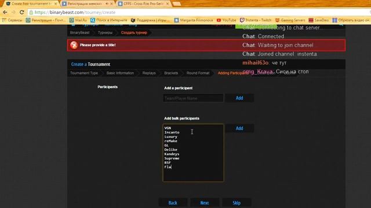Close the Регистрация женски... tab

pos(112,4)
